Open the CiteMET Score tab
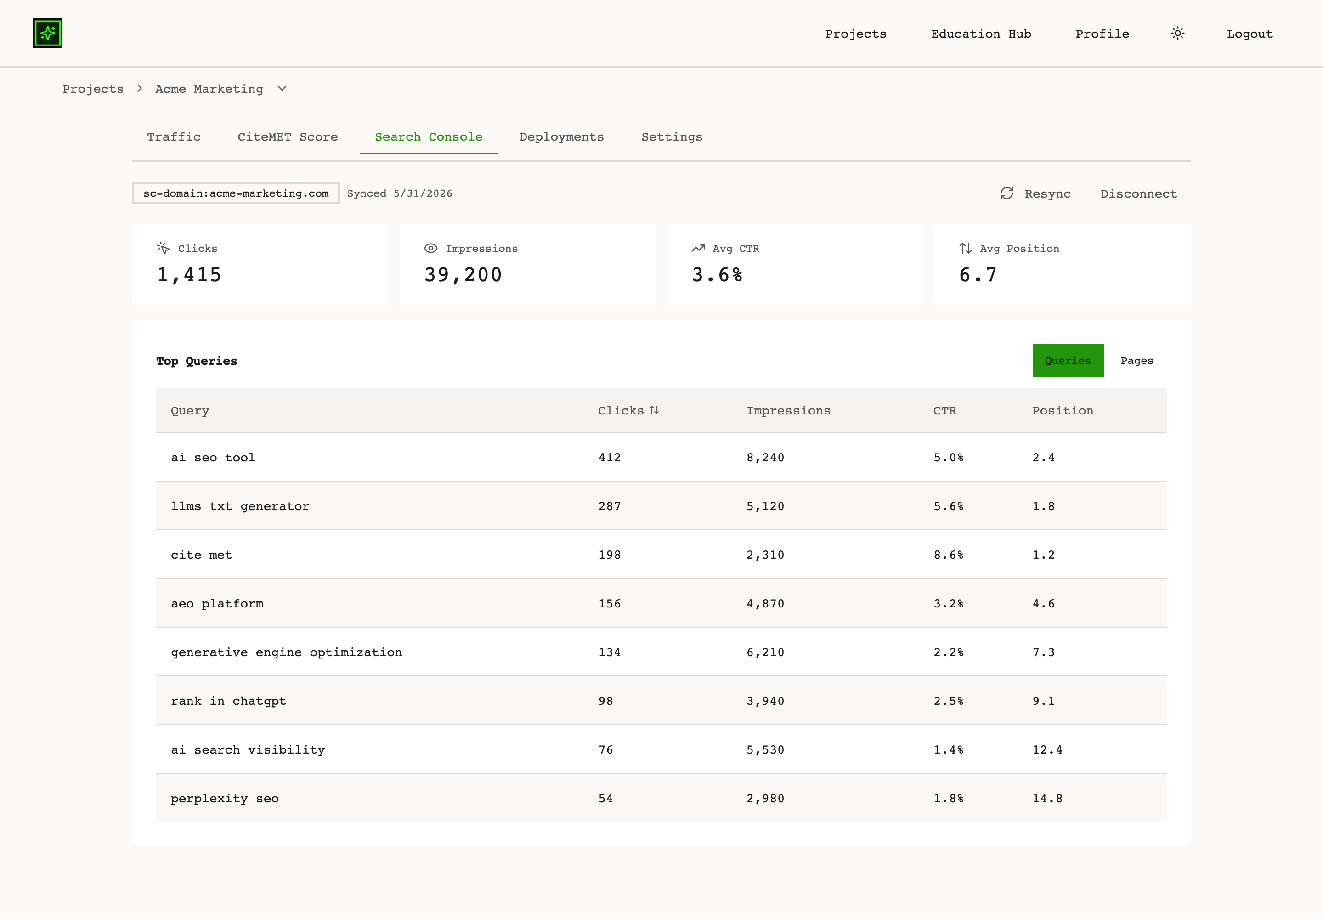 288,137
